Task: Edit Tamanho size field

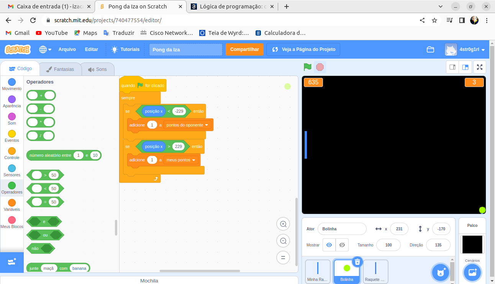Action: (x=388, y=245)
